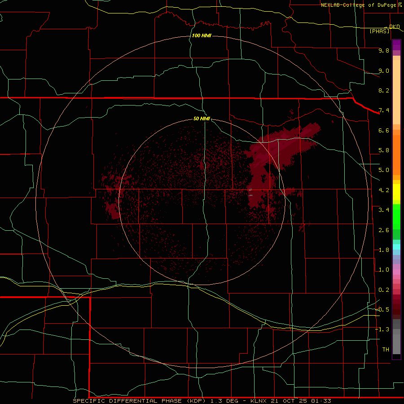Select the 5.8 legend value
Screen dimensions: 404x404
coord(384,150)
